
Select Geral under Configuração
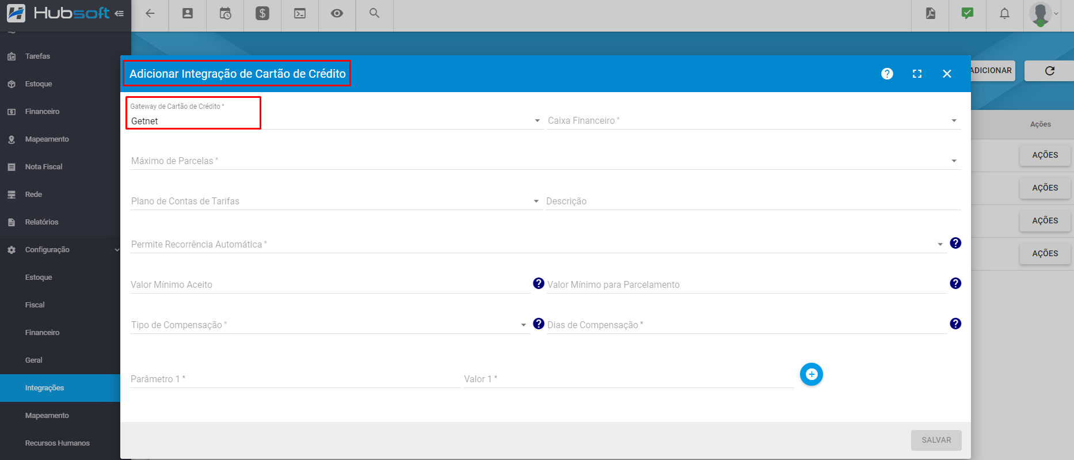pos(60,360)
